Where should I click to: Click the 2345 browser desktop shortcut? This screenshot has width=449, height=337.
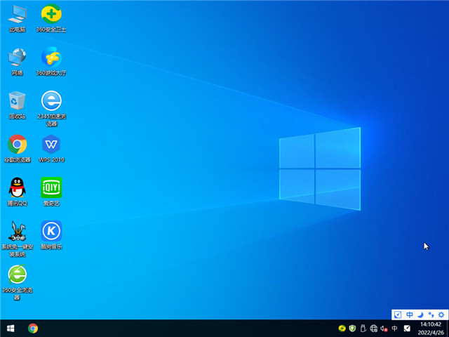pos(51,101)
